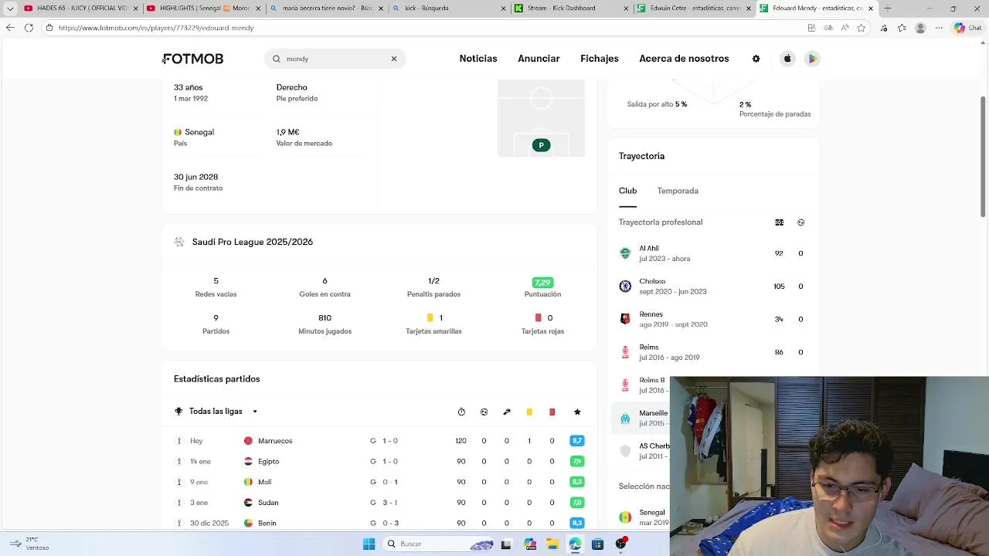Open the Sudan match on 3 ene
The width and height of the screenshot is (989, 556).
coord(379,503)
